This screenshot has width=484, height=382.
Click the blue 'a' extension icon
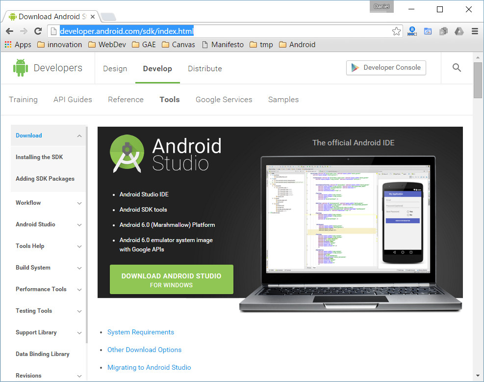tap(412, 31)
